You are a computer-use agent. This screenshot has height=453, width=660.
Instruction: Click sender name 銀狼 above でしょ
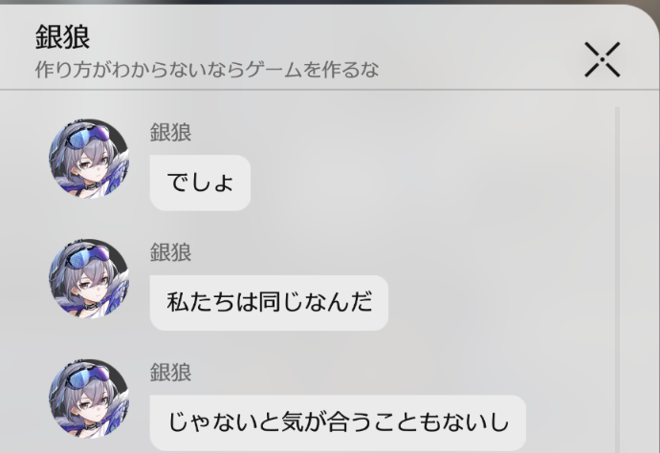click(170, 133)
